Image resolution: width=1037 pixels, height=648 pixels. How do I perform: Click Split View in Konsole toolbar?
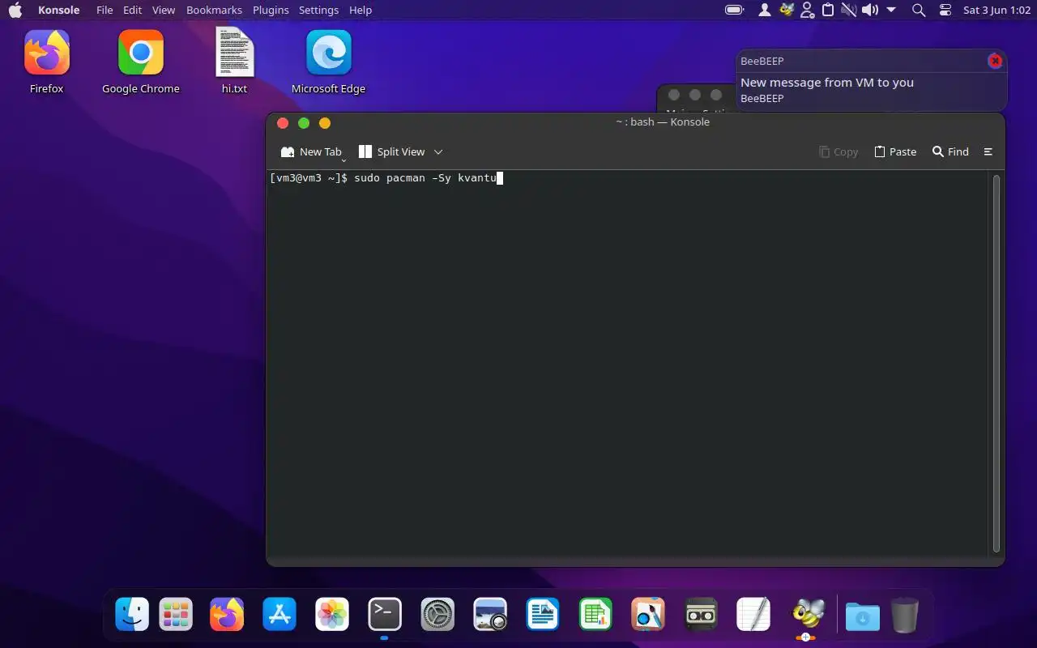[x=391, y=151]
